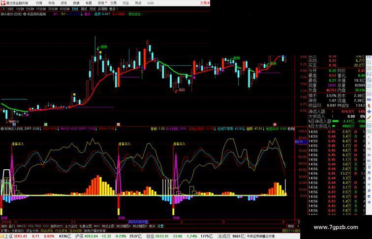
Task: Open the 行业资讯 tab
Action: point(61,231)
